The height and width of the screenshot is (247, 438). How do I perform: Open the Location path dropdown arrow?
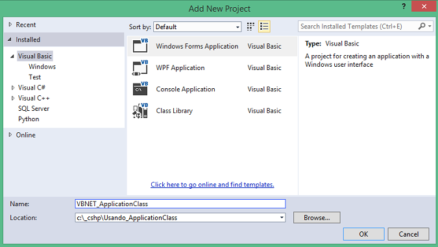coord(282,218)
